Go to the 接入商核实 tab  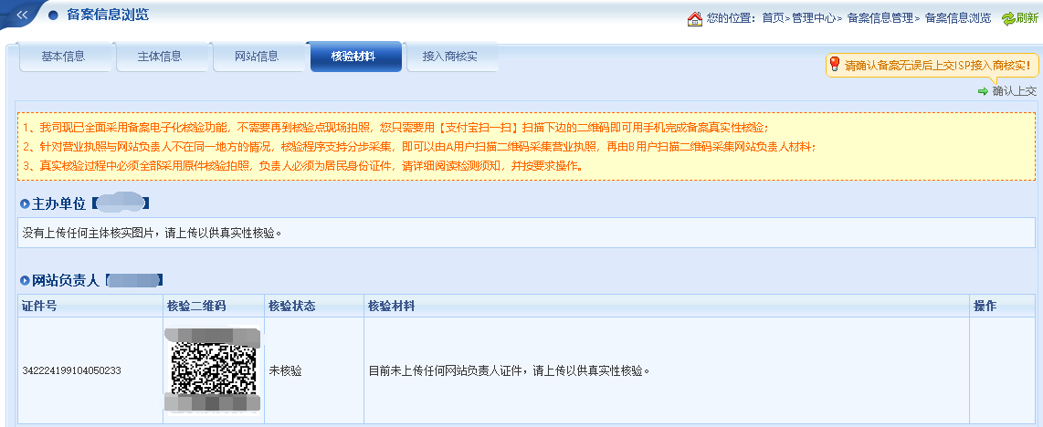click(x=450, y=57)
